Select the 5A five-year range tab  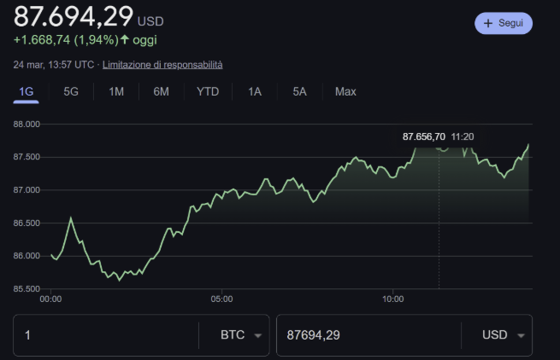point(299,91)
